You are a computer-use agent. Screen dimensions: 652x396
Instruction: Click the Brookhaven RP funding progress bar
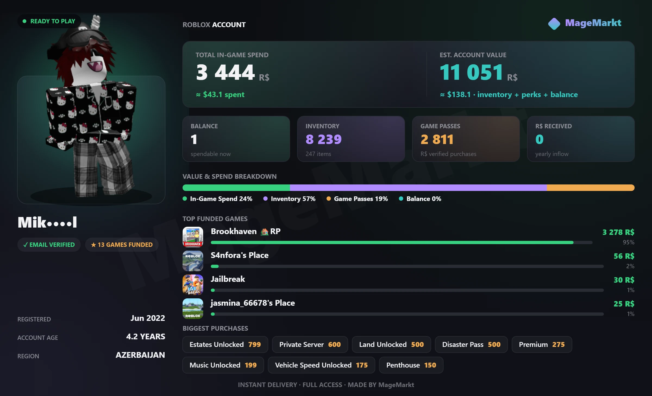[402, 242]
